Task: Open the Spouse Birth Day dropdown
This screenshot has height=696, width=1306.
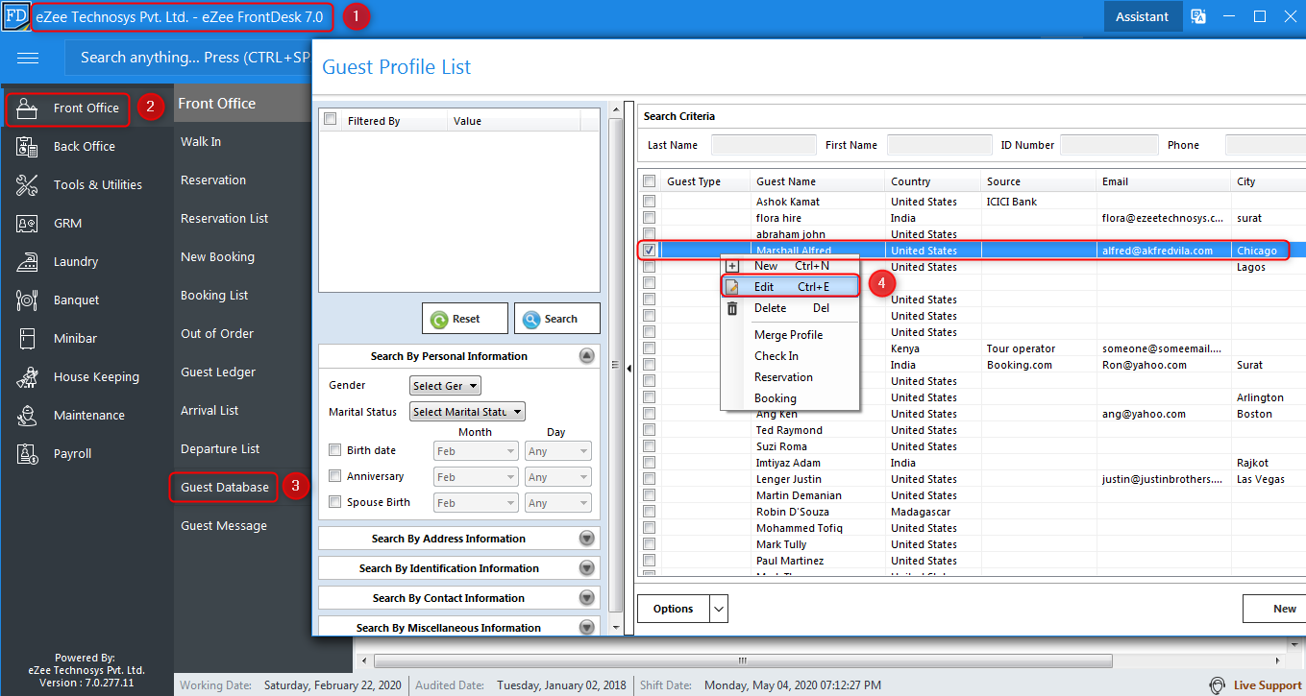Action: (x=558, y=503)
